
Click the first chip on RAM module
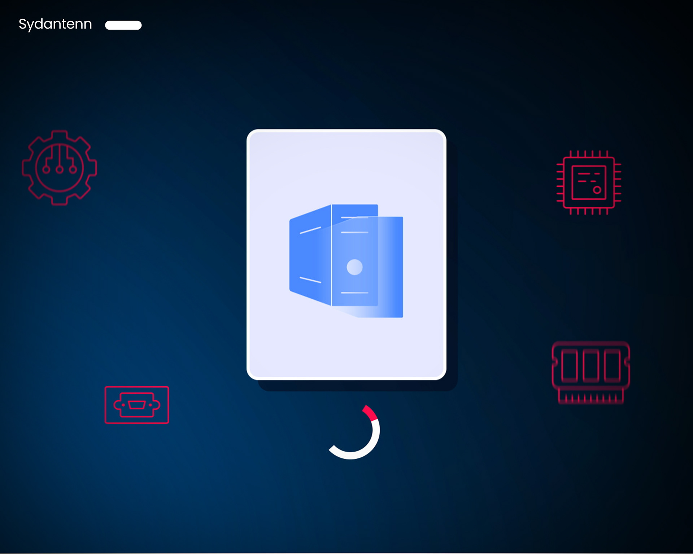(x=569, y=365)
